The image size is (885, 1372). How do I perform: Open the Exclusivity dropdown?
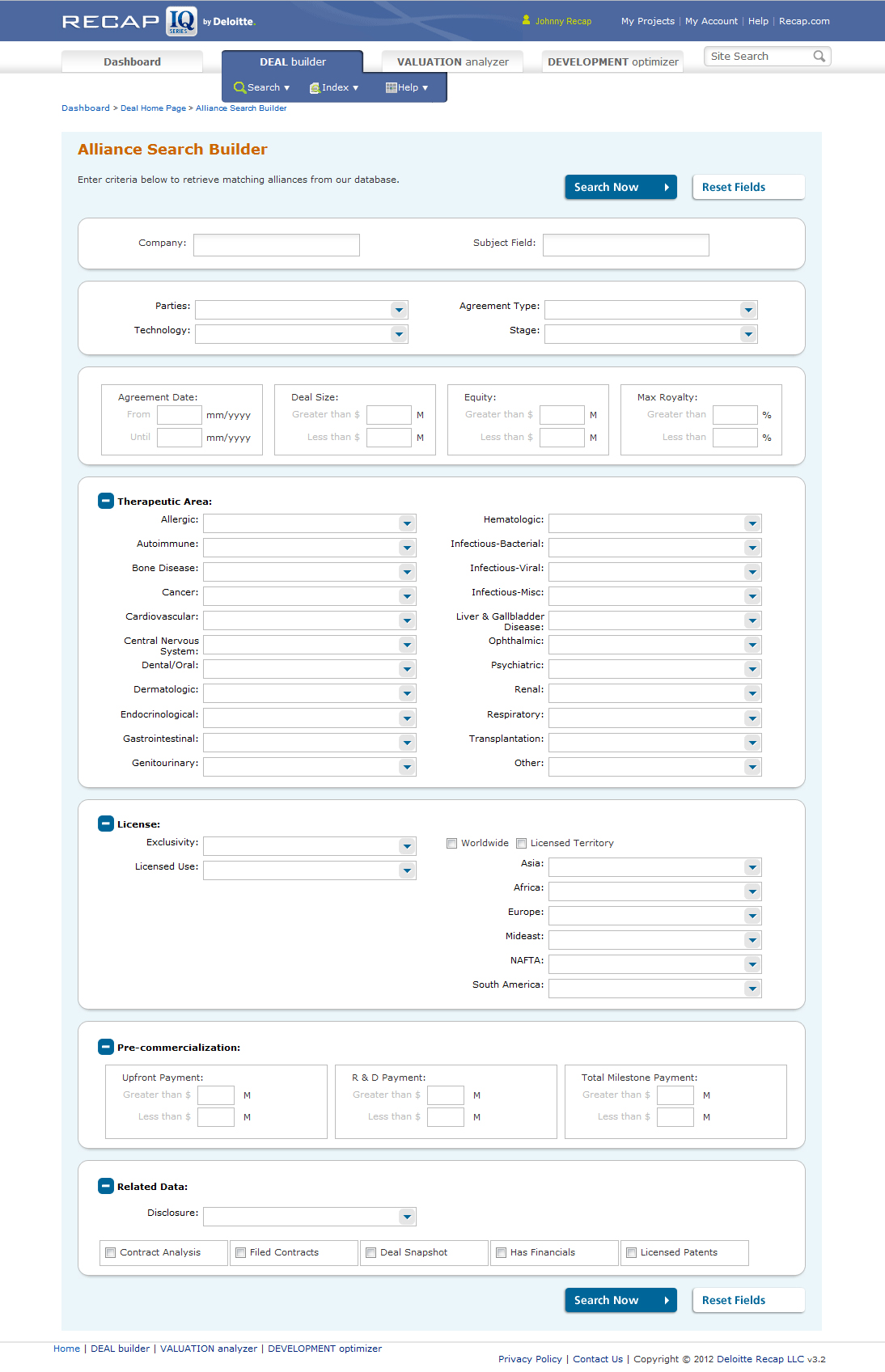[407, 846]
